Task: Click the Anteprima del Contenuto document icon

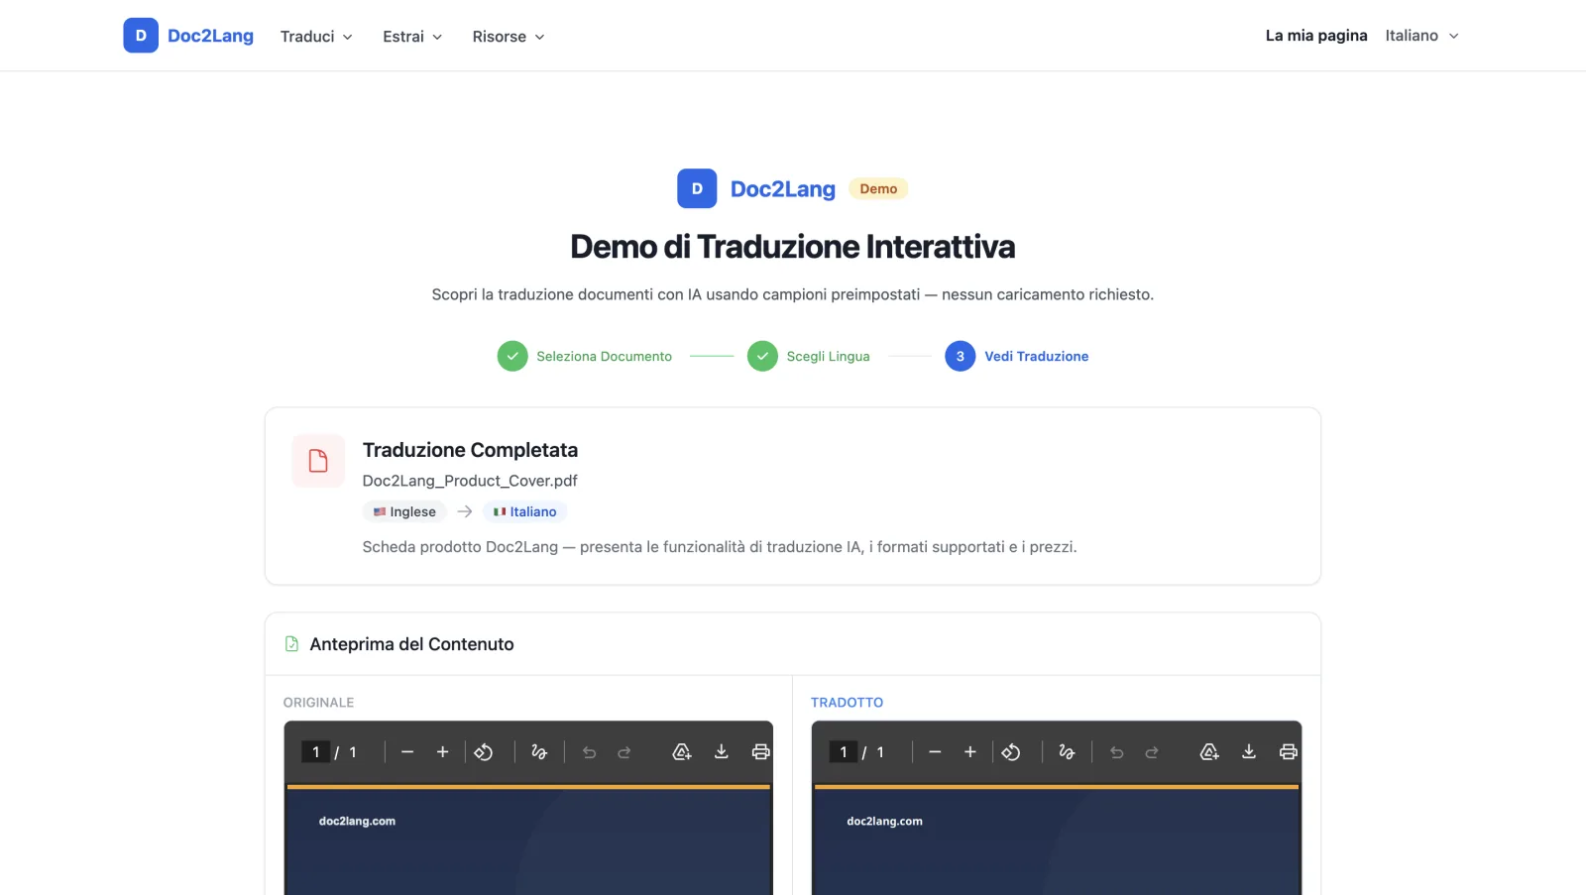Action: [291, 644]
